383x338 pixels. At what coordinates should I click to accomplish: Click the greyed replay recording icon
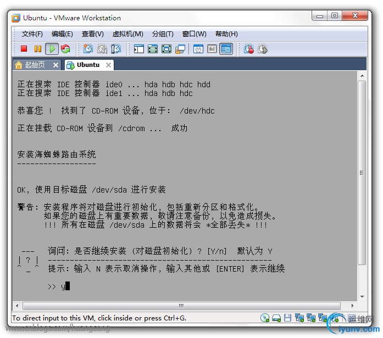(x=263, y=49)
